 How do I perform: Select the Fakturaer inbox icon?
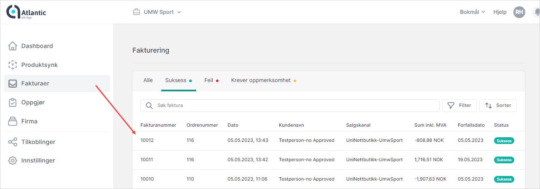13,83
